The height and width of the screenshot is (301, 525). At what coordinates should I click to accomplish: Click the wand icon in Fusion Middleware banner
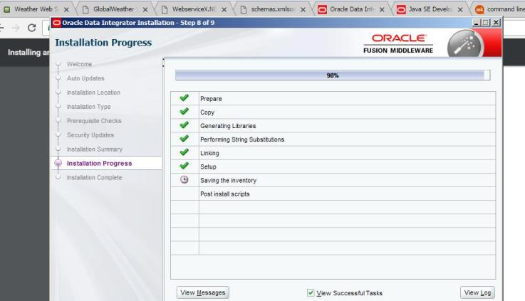coord(465,44)
